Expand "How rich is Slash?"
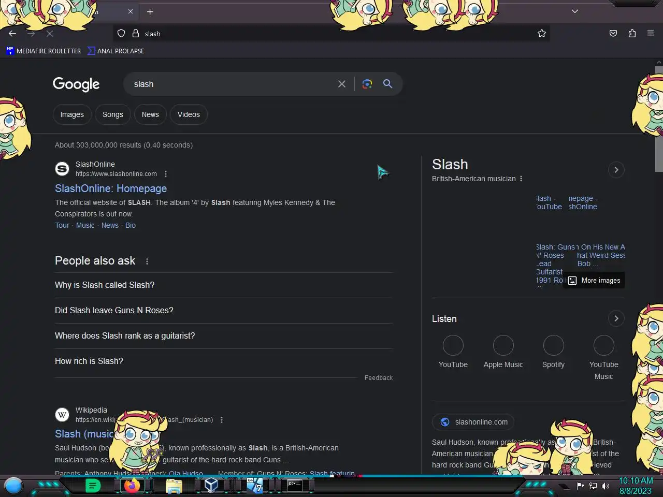 click(x=224, y=361)
